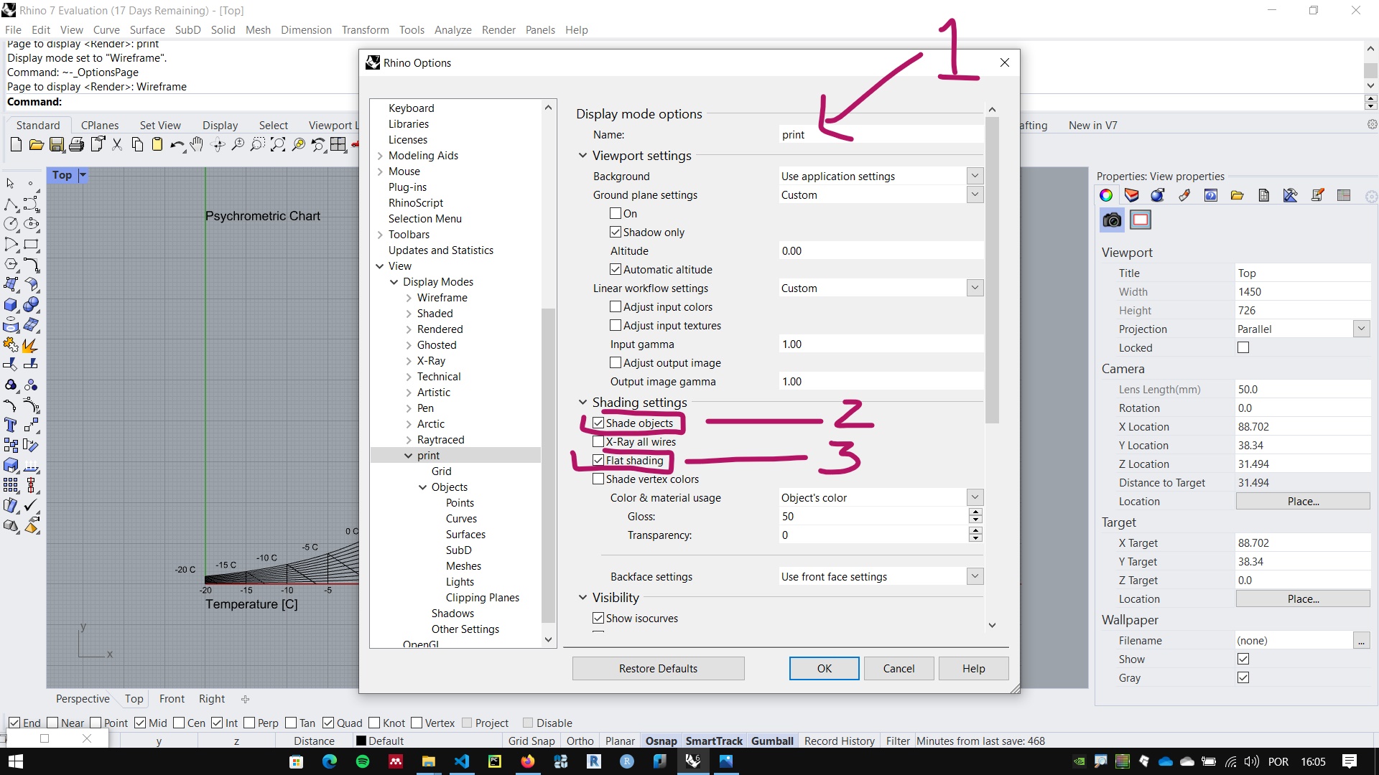Toggle Automatic altitude checkbox
Screen dimensions: 1379x775
click(x=616, y=269)
